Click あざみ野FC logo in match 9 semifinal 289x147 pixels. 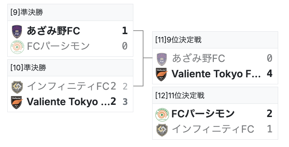(16, 31)
